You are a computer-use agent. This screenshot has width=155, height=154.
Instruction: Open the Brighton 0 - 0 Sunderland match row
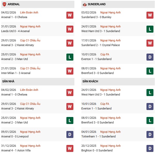click(x=97, y=150)
